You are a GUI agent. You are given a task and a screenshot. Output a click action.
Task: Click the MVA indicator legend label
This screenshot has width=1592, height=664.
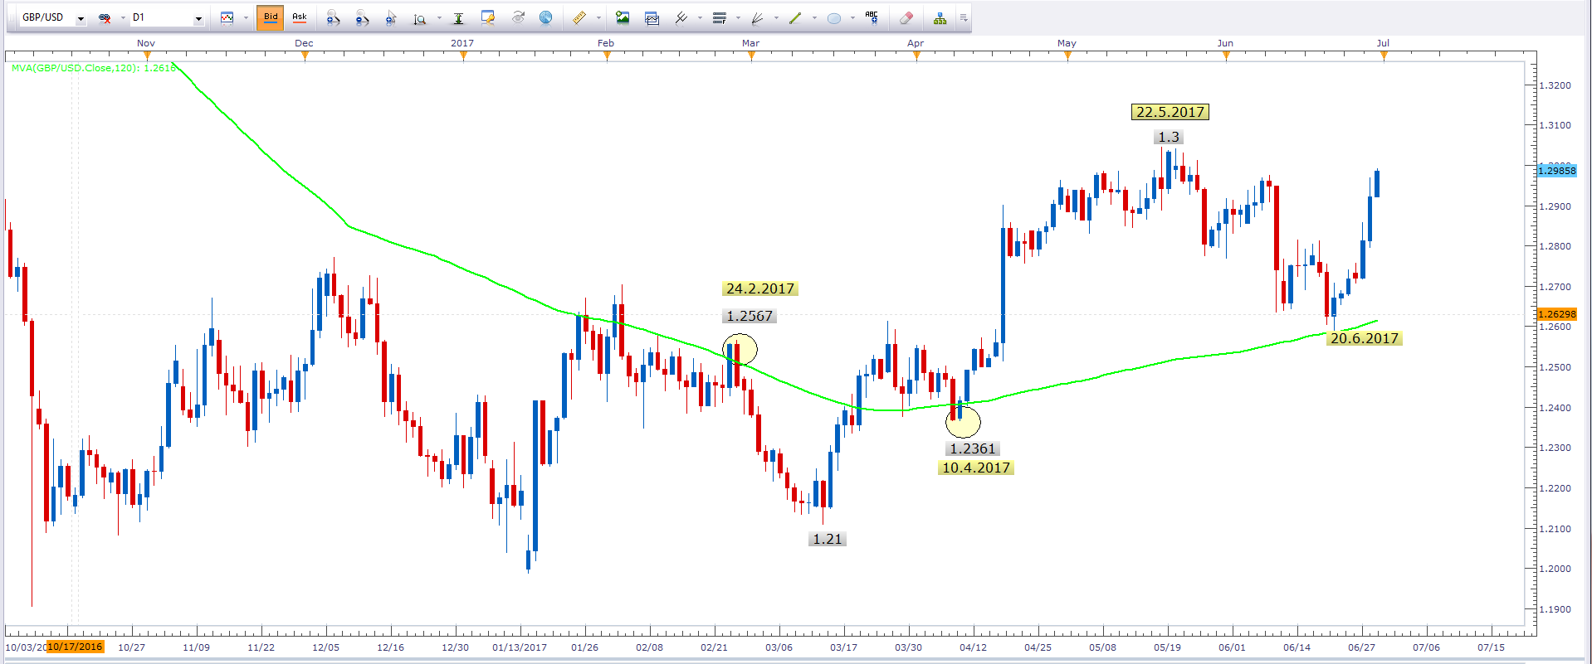pos(93,68)
